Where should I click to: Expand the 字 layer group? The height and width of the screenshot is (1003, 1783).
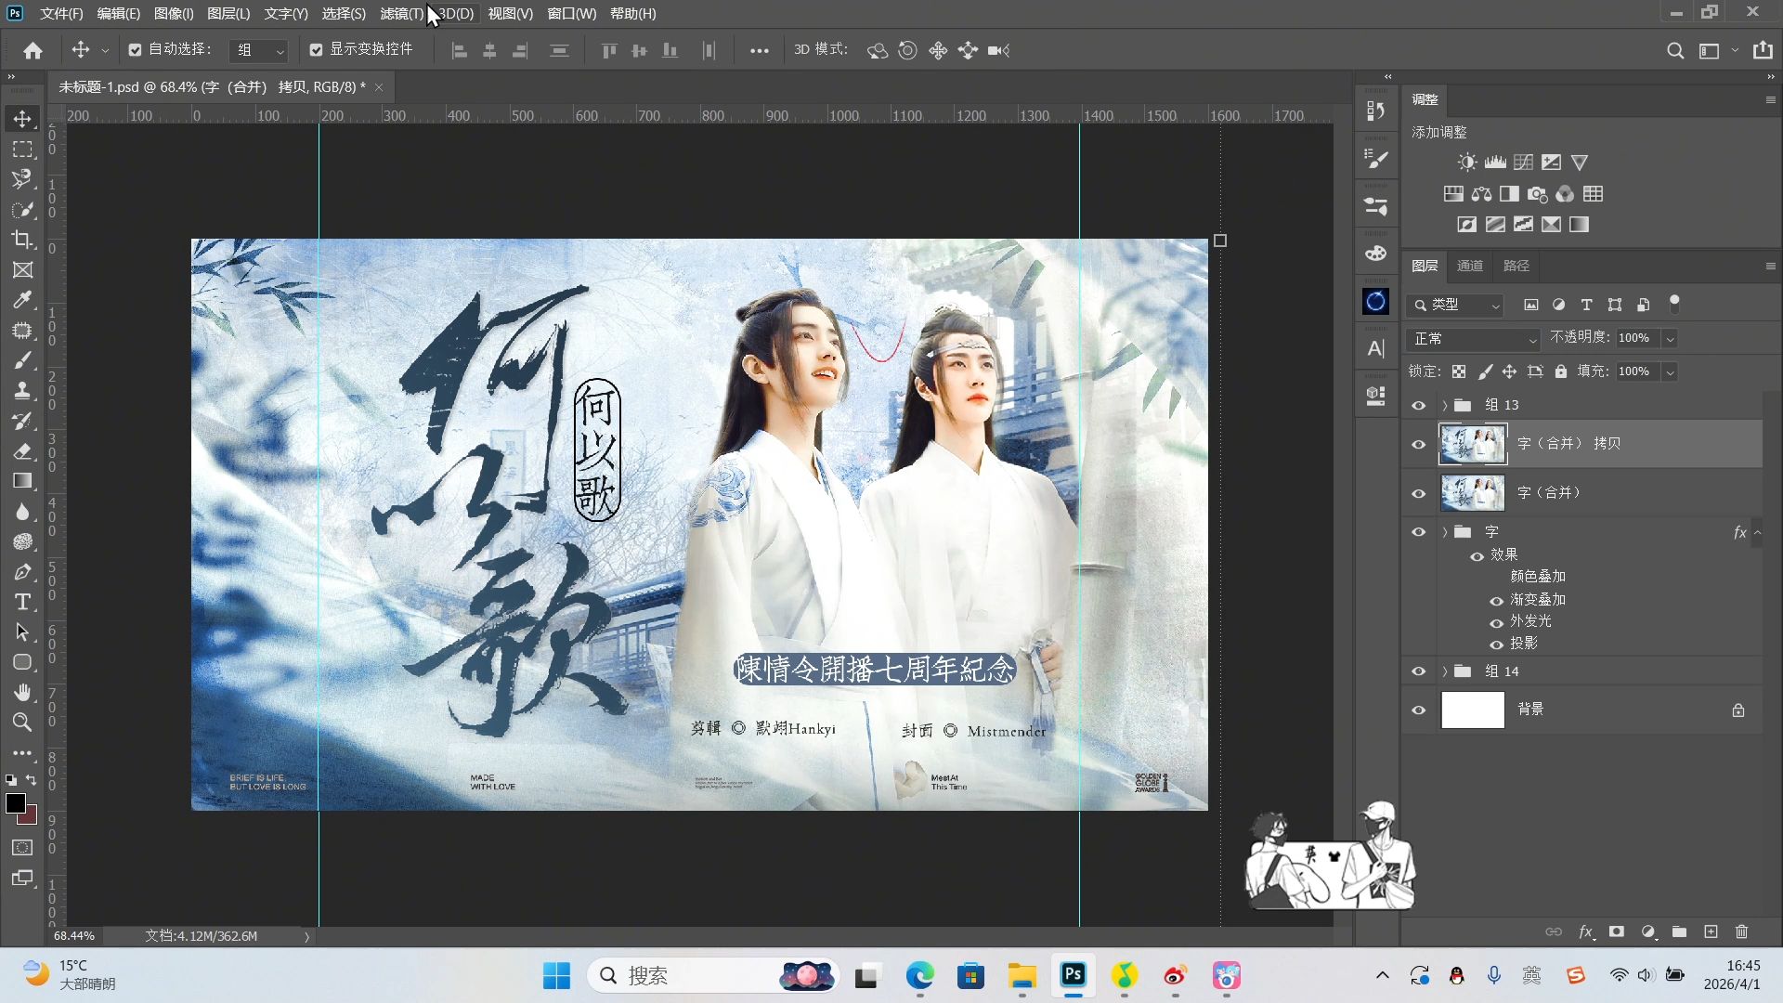click(x=1445, y=532)
